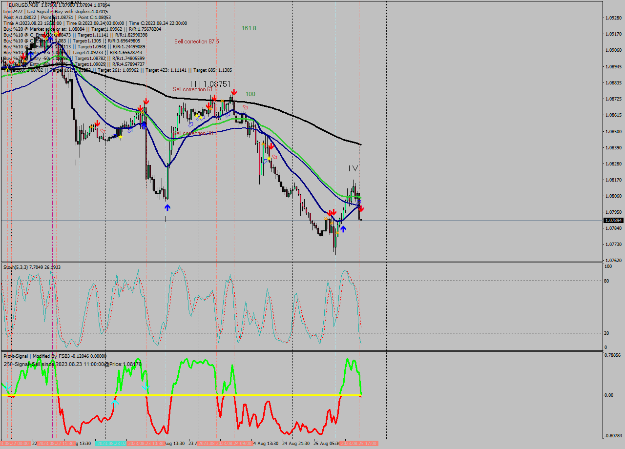
Task: Select the blue up arrow buy signal near the chart bottom
Action: tap(167, 207)
